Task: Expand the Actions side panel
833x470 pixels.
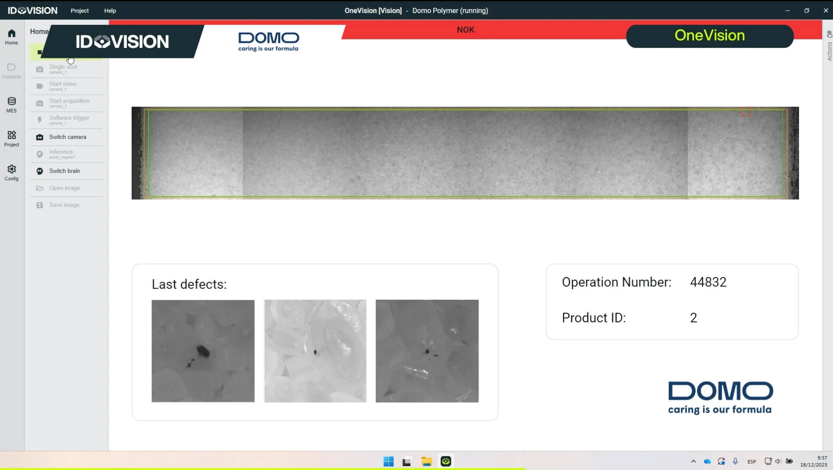Action: tap(829, 46)
